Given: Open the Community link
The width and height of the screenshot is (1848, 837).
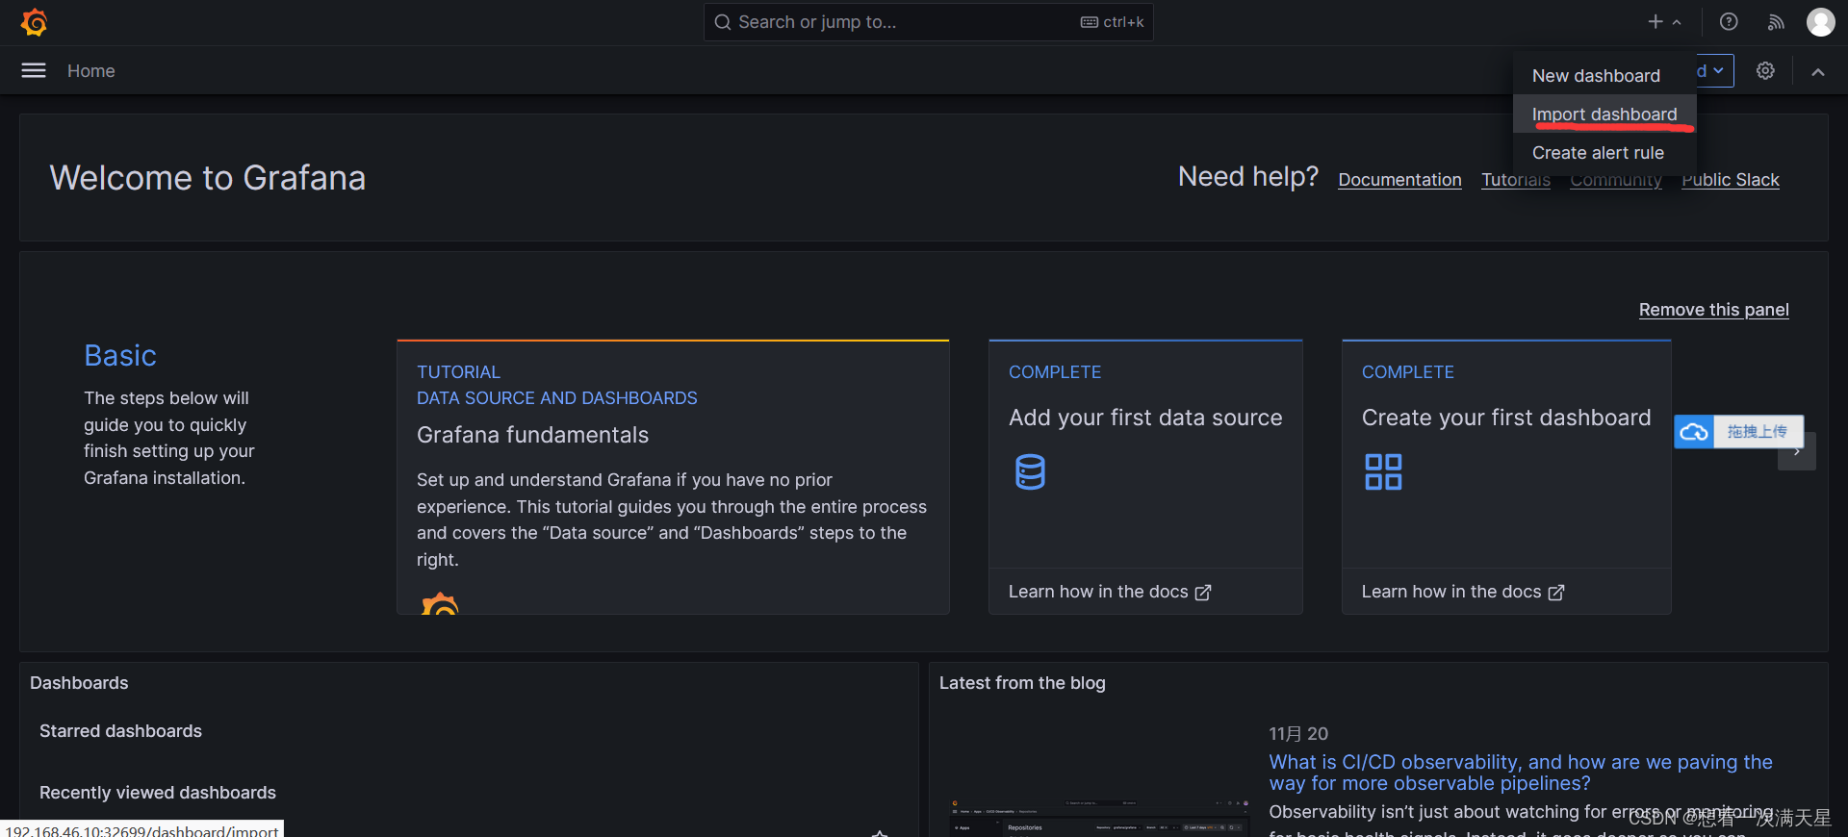Looking at the screenshot, I should point(1616,180).
